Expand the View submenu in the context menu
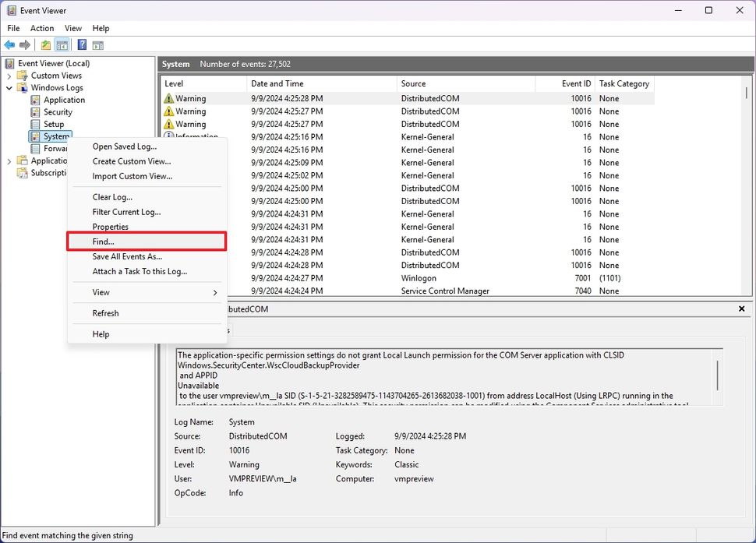This screenshot has height=543, width=756. [x=100, y=292]
